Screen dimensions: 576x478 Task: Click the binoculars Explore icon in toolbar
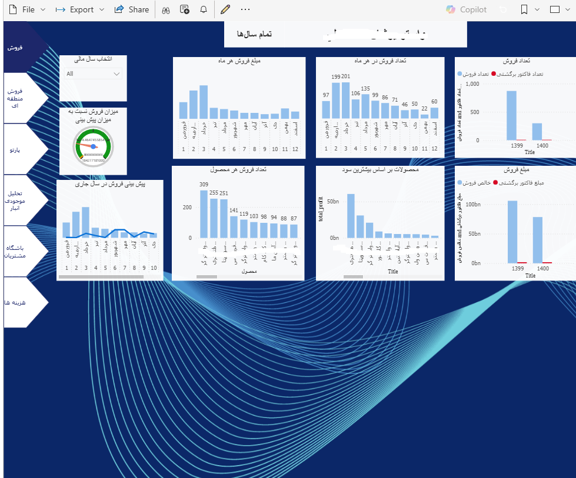pyautogui.click(x=166, y=9)
